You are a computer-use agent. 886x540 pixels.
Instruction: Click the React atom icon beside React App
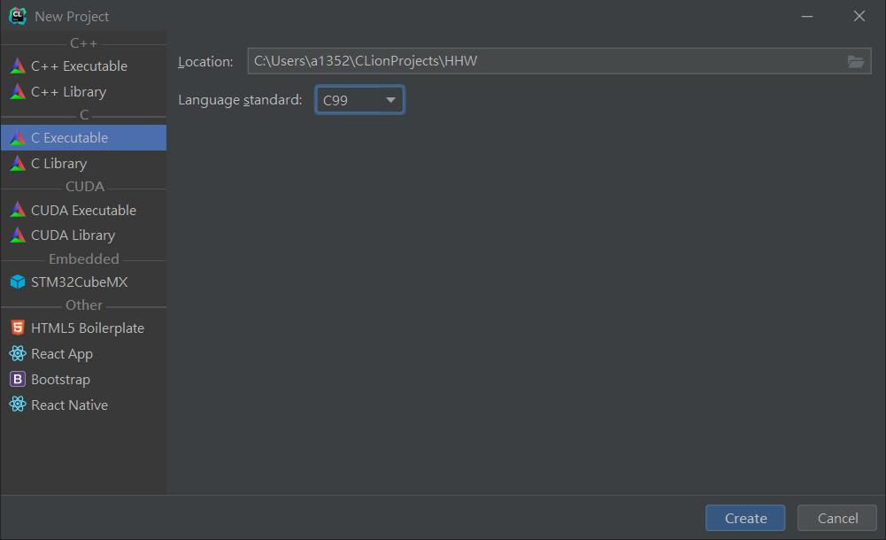pos(18,353)
